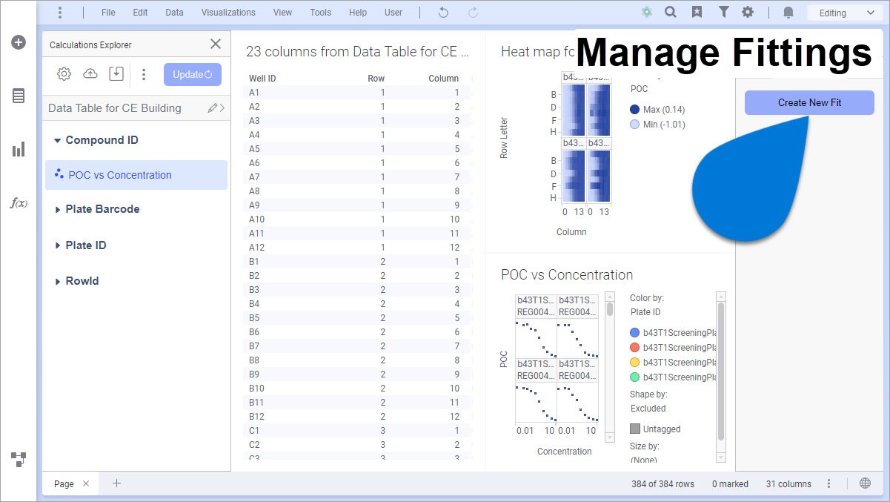Click the download into box icon
The width and height of the screenshot is (890, 502).
[116, 74]
